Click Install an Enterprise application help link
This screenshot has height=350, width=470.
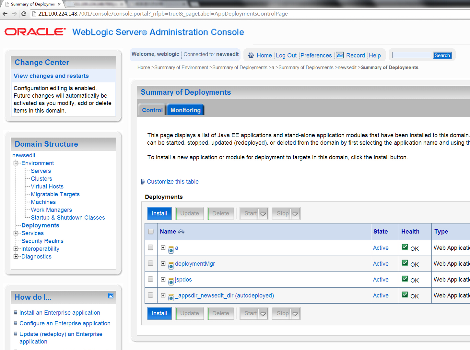tap(60, 313)
